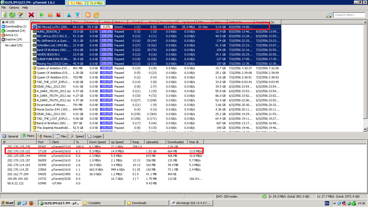
Task: Switch to the Logger tab
Action: 95,136
